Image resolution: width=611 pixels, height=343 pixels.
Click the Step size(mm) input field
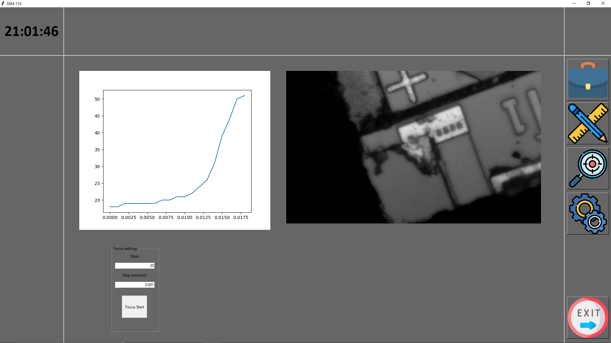click(135, 285)
